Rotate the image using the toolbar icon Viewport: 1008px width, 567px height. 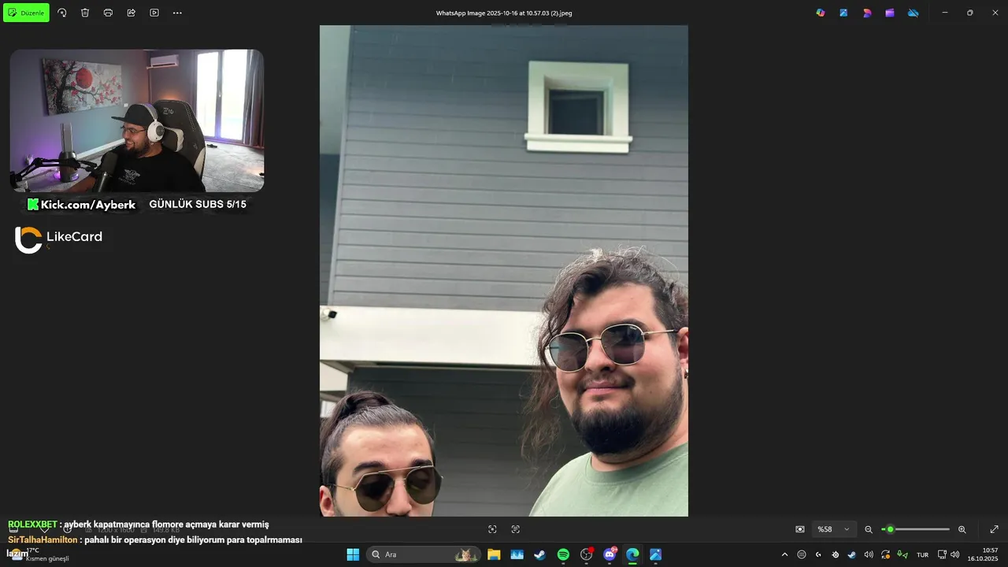(x=62, y=13)
